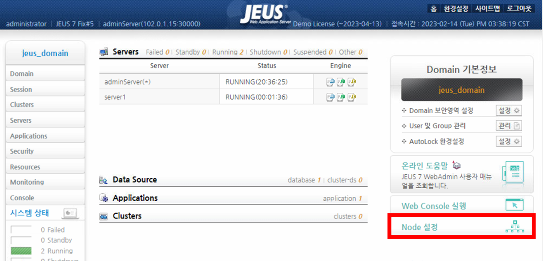Click the system status chart icon
The image size is (543, 261).
click(70, 213)
